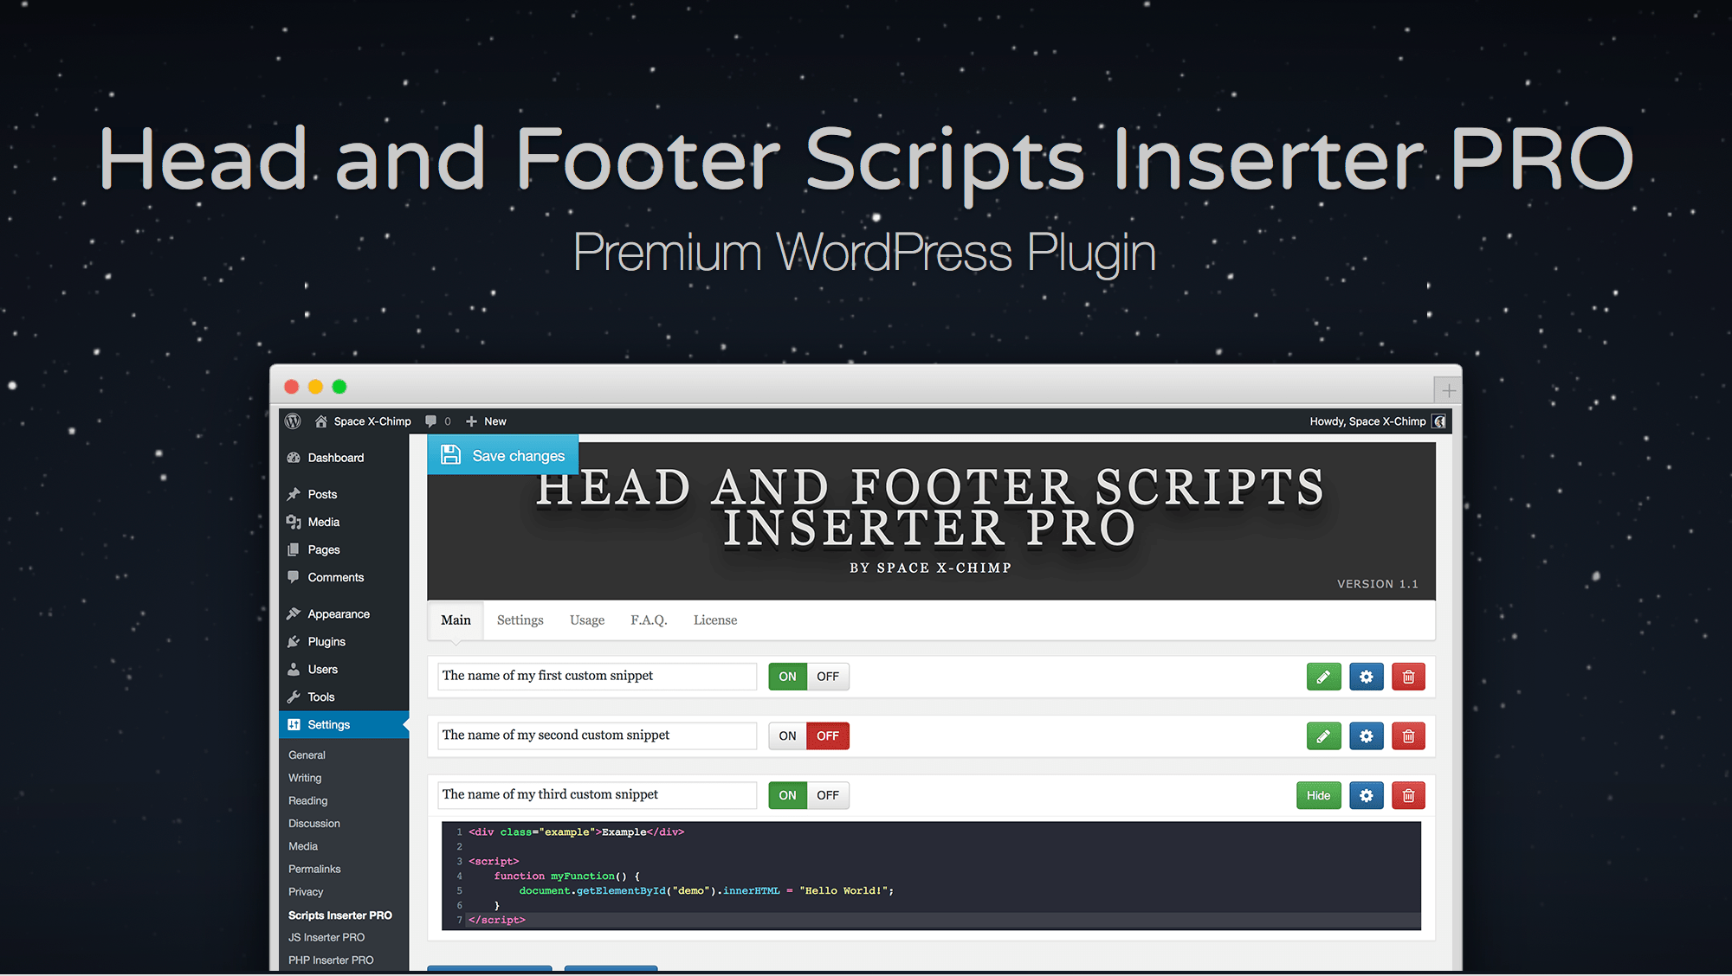Open gear settings for second custom snippet
Image resolution: width=1732 pixels, height=976 pixels.
point(1366,736)
